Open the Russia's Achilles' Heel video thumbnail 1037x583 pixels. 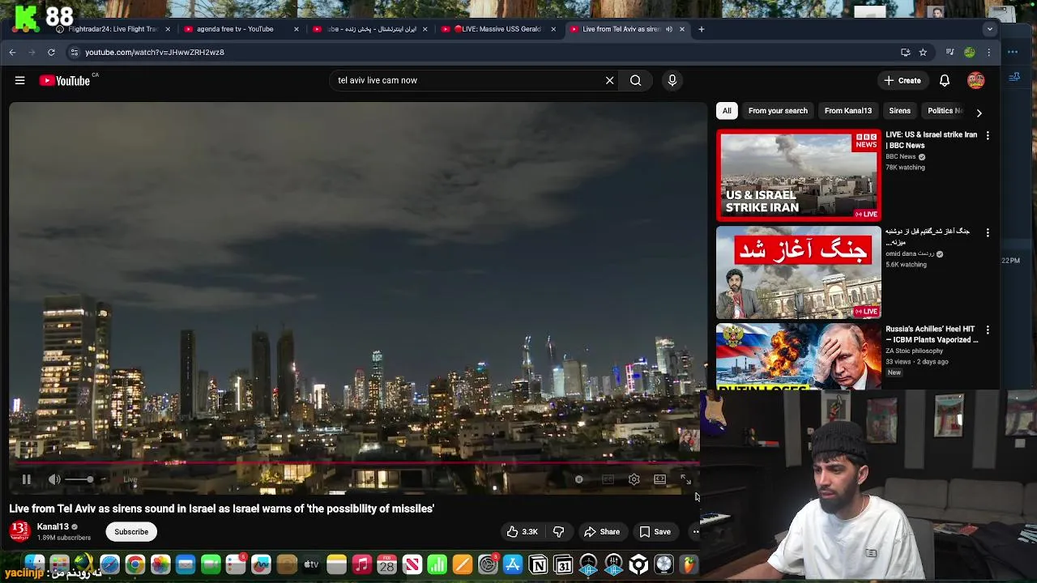pyautogui.click(x=798, y=356)
